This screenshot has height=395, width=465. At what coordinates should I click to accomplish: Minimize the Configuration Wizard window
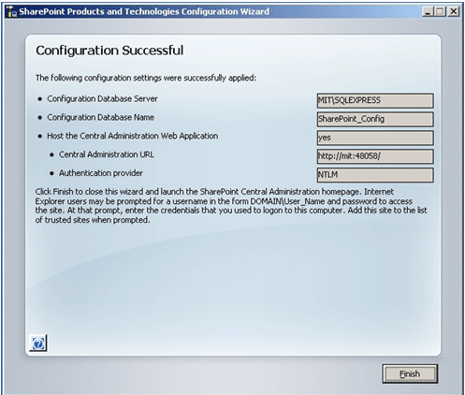(428, 12)
